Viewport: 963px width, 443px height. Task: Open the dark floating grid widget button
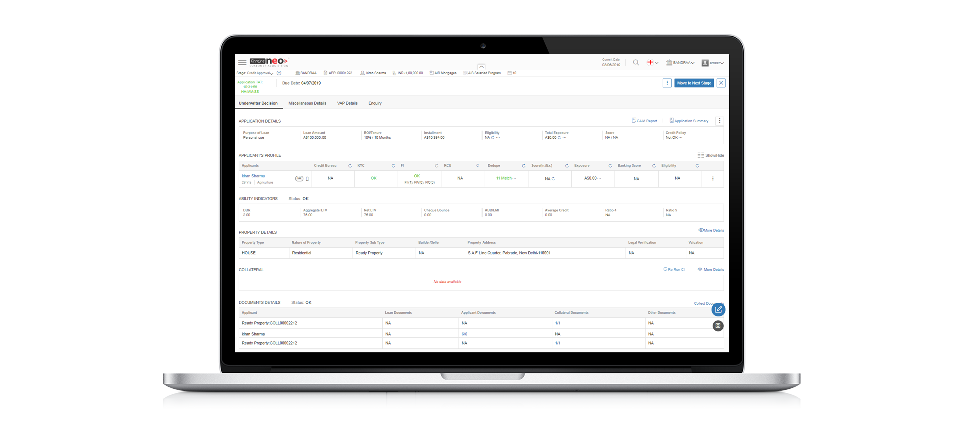tap(718, 326)
